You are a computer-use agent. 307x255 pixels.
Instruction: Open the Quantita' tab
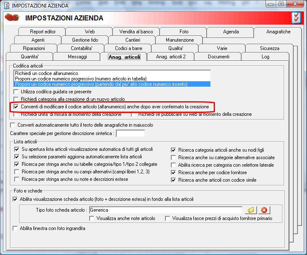30,57
